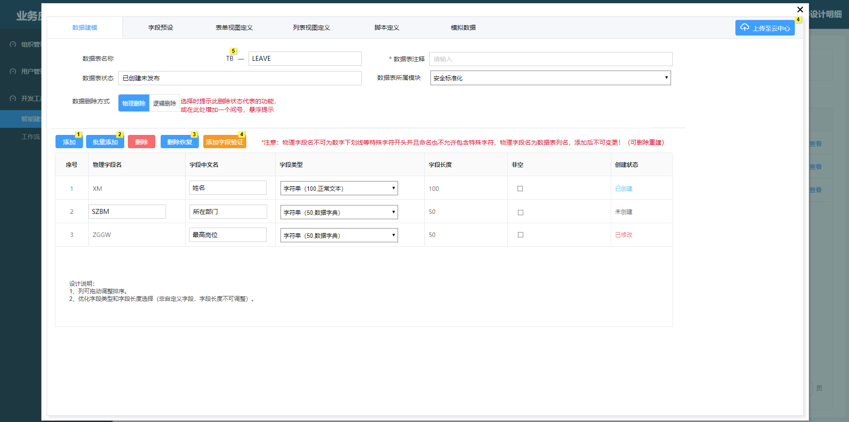Click the row number 1 cell
The image size is (849, 422).
[x=71, y=189]
